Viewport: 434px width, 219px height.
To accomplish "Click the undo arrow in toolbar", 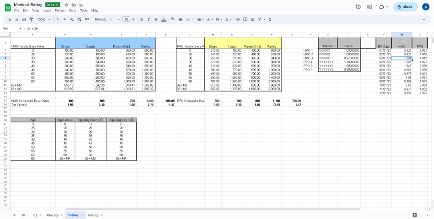I will [x=10, y=19].
